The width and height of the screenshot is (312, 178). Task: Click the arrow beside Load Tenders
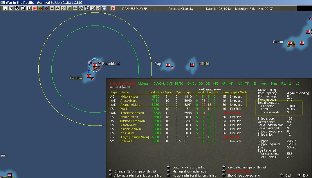click(x=169, y=167)
